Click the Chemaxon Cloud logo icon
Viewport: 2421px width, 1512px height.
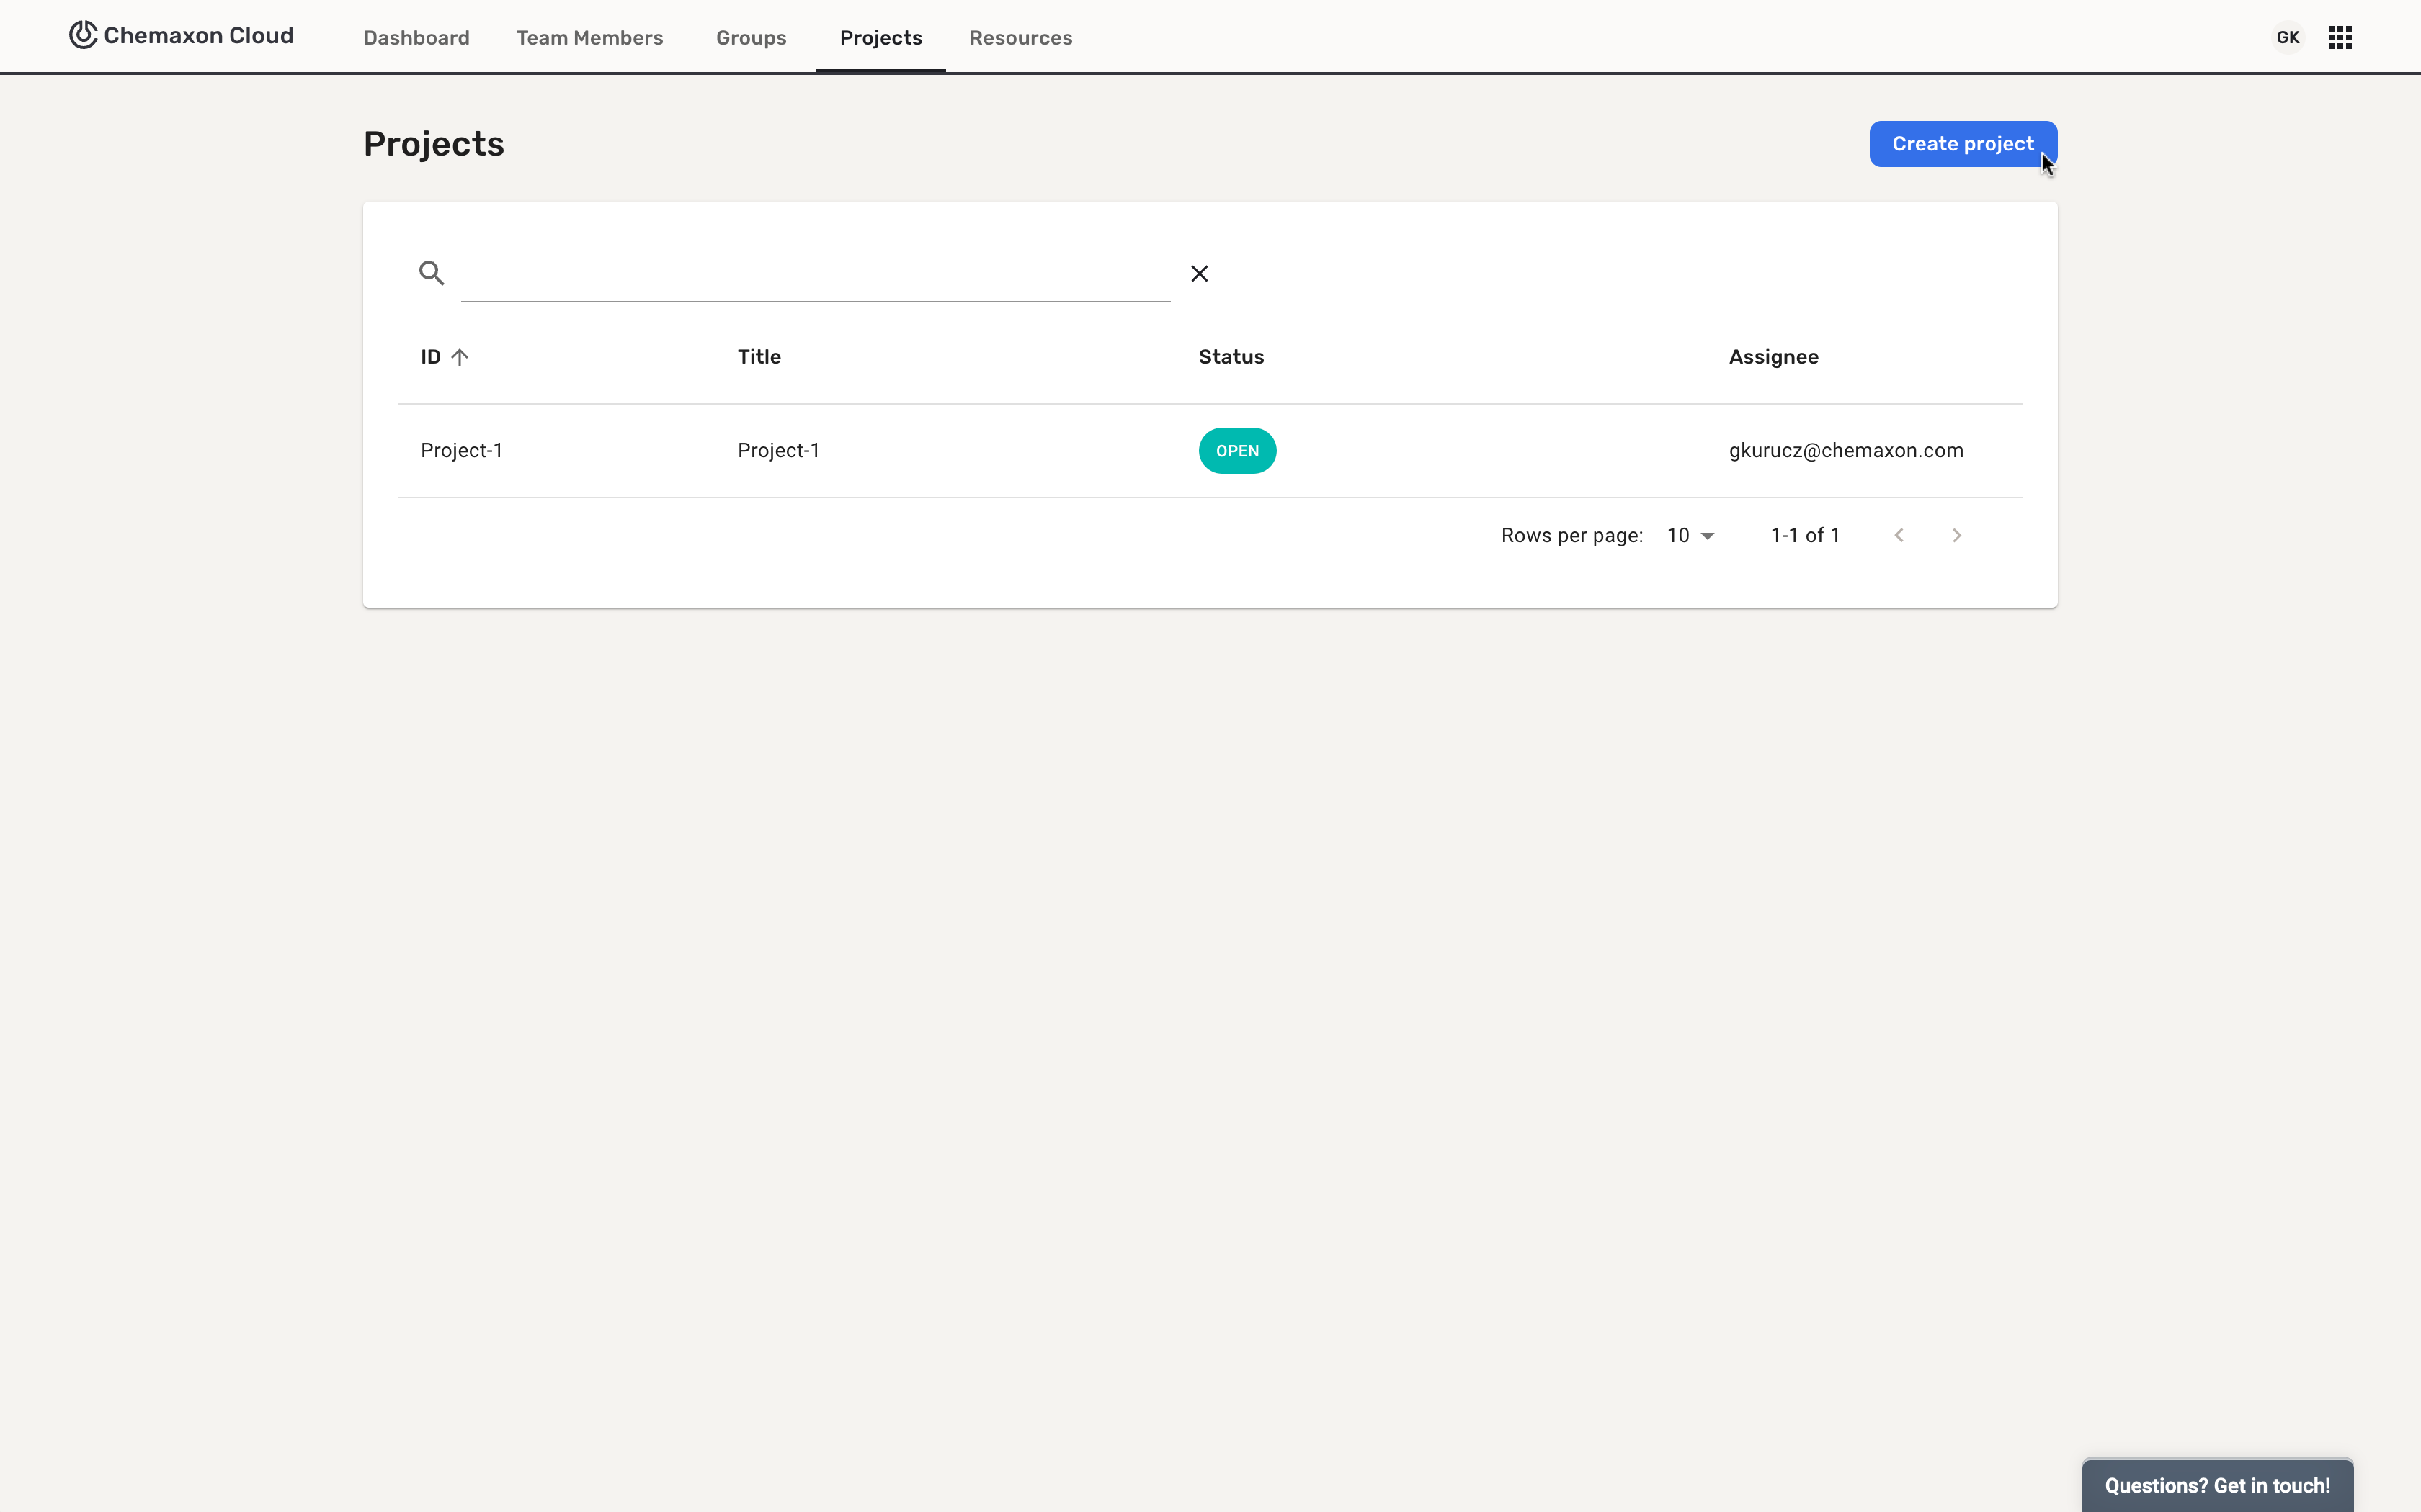[83, 35]
